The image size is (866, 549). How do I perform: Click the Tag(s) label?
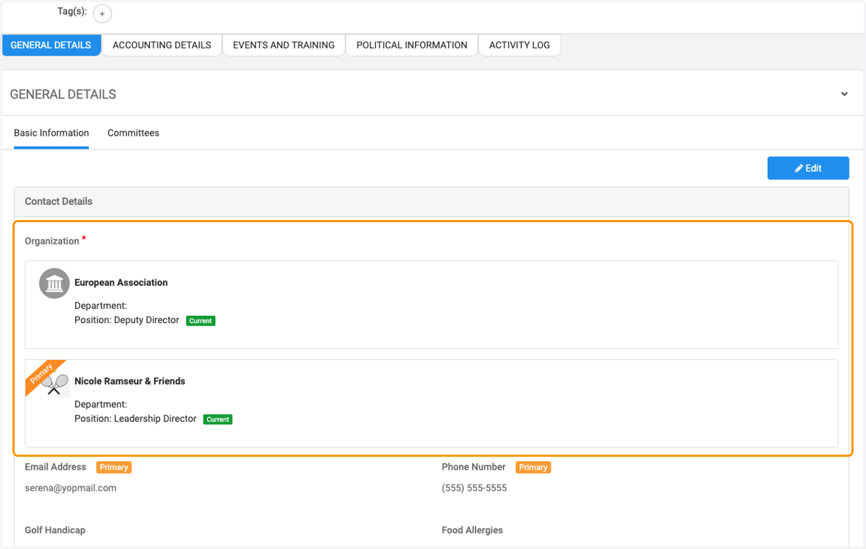tap(72, 12)
